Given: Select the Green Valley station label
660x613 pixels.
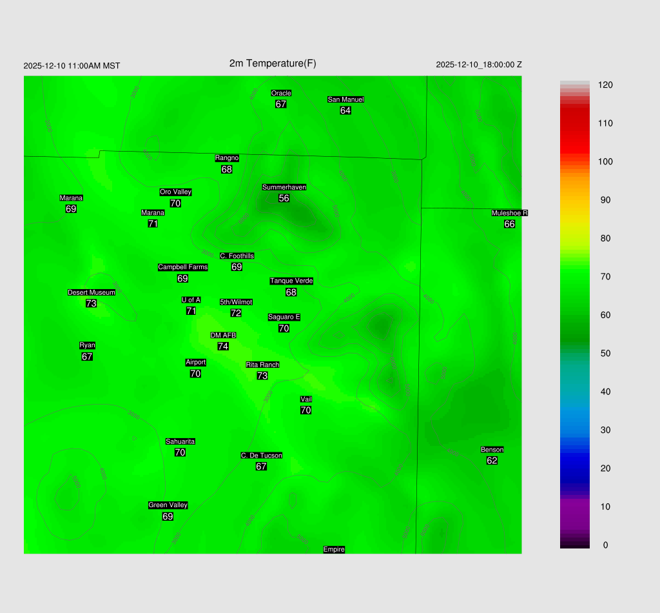Looking at the screenshot, I should pos(168,505).
